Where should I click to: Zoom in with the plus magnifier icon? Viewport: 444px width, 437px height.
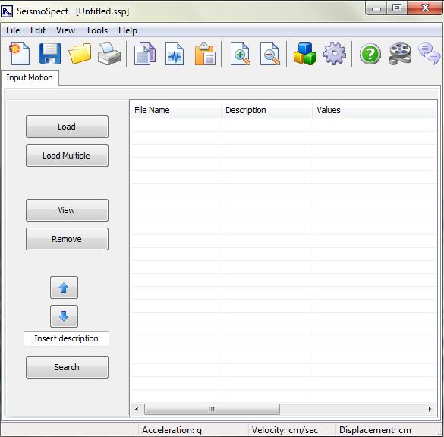point(241,54)
